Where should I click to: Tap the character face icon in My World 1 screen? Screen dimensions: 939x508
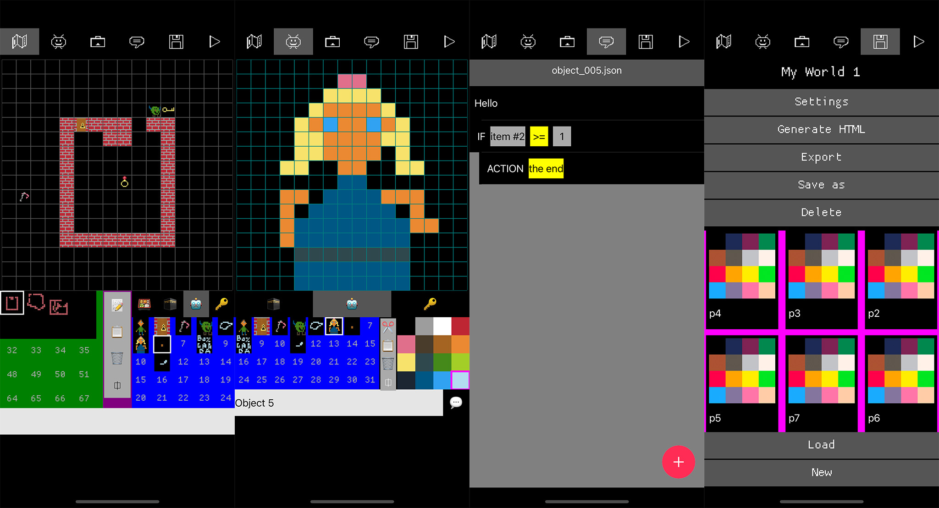(762, 42)
